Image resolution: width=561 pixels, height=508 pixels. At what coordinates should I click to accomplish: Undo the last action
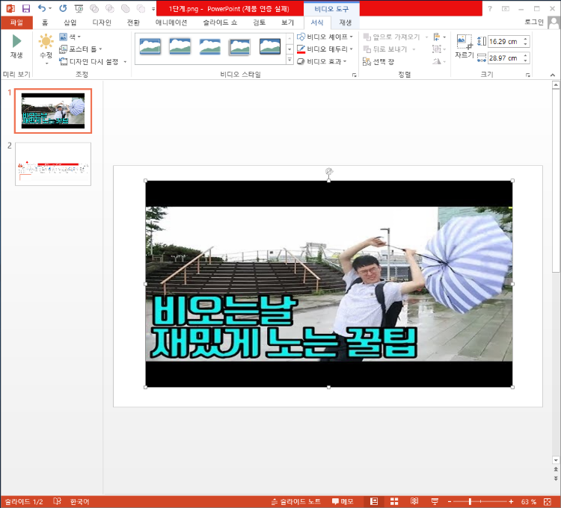[42, 8]
